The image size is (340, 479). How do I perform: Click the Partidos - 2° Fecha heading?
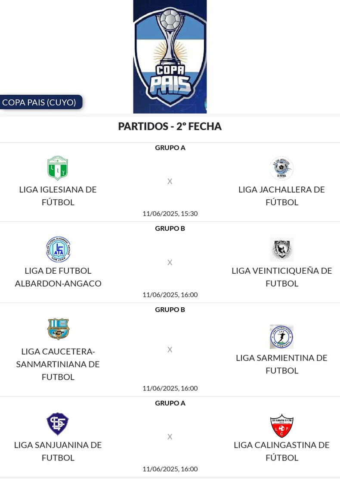pyautogui.click(x=170, y=126)
